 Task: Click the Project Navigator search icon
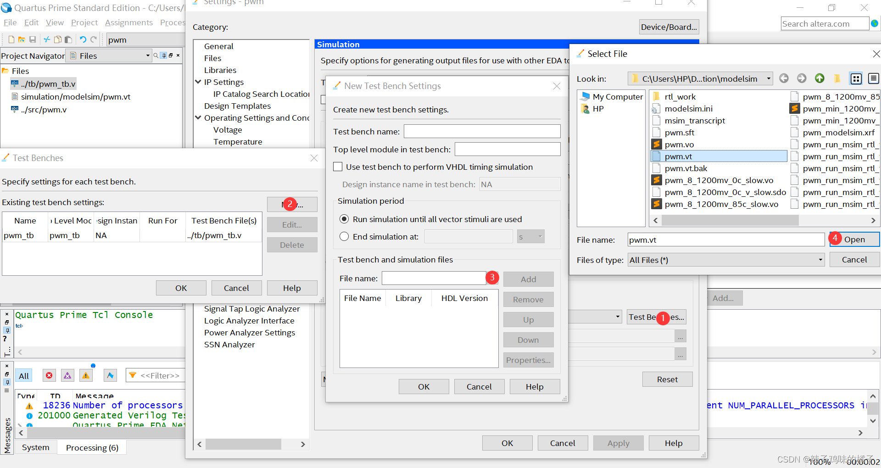click(x=156, y=56)
